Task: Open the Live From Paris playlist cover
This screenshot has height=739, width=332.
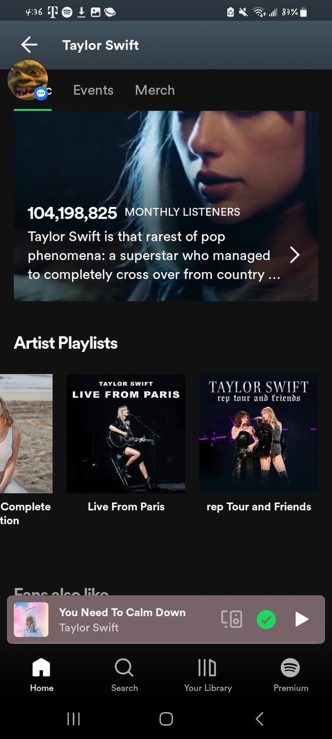Action: [x=126, y=433]
